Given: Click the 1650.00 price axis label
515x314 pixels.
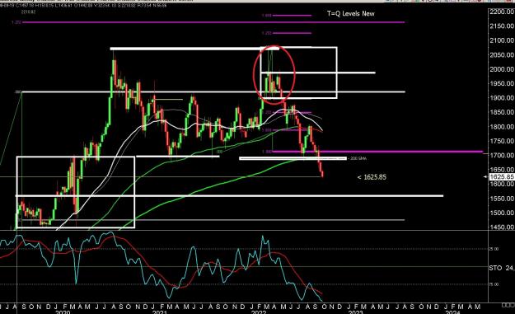Looking at the screenshot, I should pyautogui.click(x=502, y=170).
